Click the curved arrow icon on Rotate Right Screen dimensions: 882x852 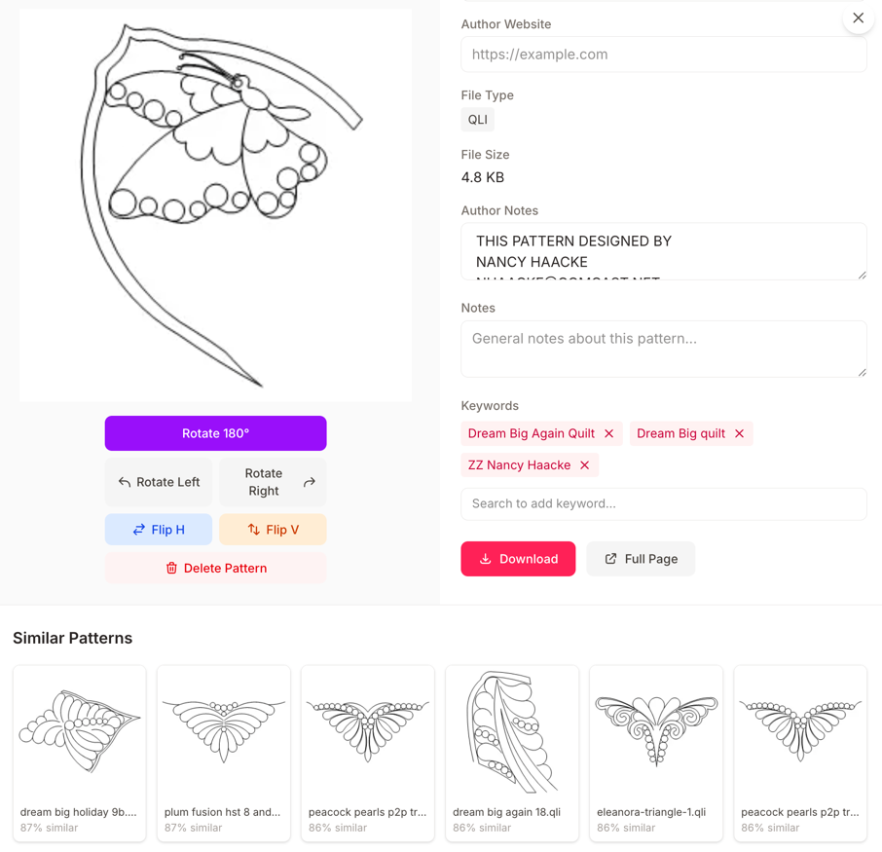point(307,481)
